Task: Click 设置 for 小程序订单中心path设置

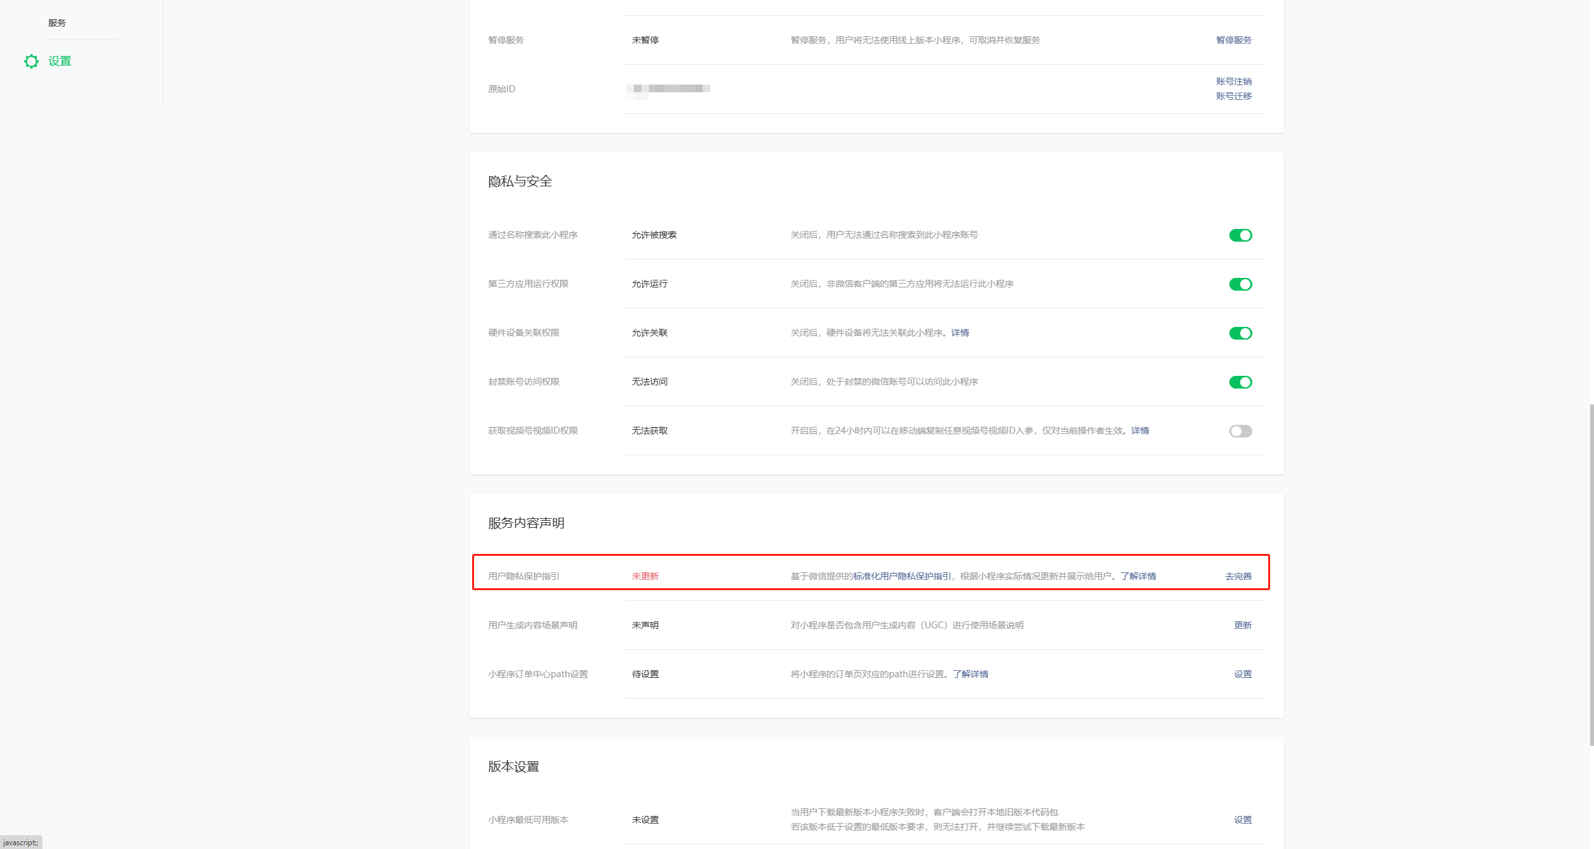Action: (x=1242, y=673)
